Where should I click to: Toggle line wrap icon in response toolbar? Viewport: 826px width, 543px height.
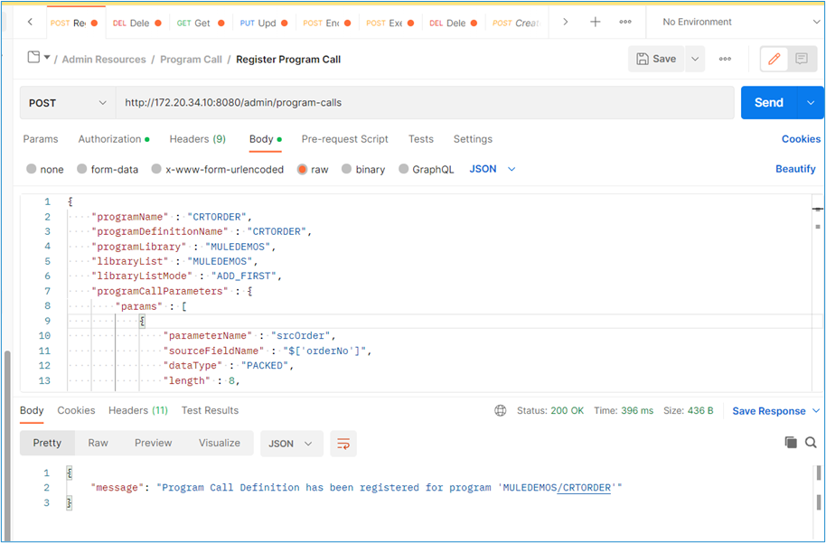(x=343, y=444)
